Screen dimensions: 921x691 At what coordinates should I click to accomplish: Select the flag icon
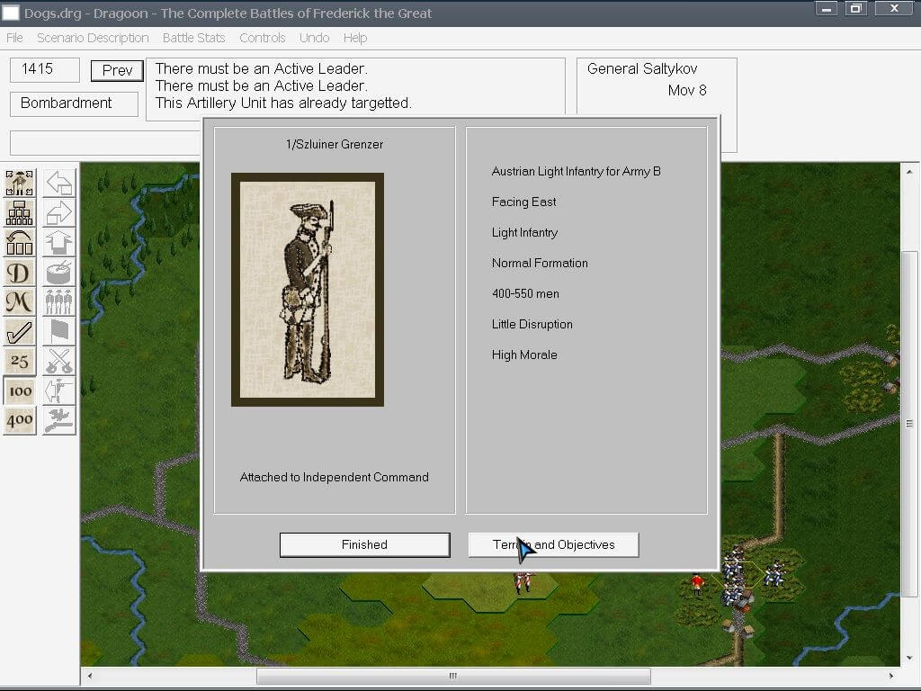point(59,331)
